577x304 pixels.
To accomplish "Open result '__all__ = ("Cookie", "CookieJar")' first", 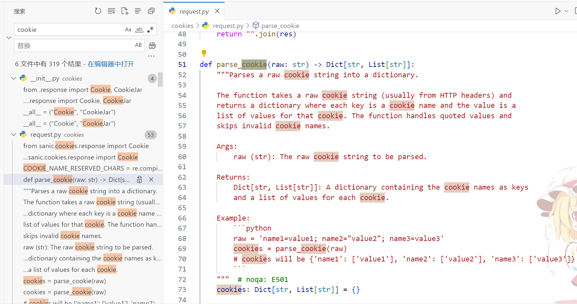I will pyautogui.click(x=69, y=112).
